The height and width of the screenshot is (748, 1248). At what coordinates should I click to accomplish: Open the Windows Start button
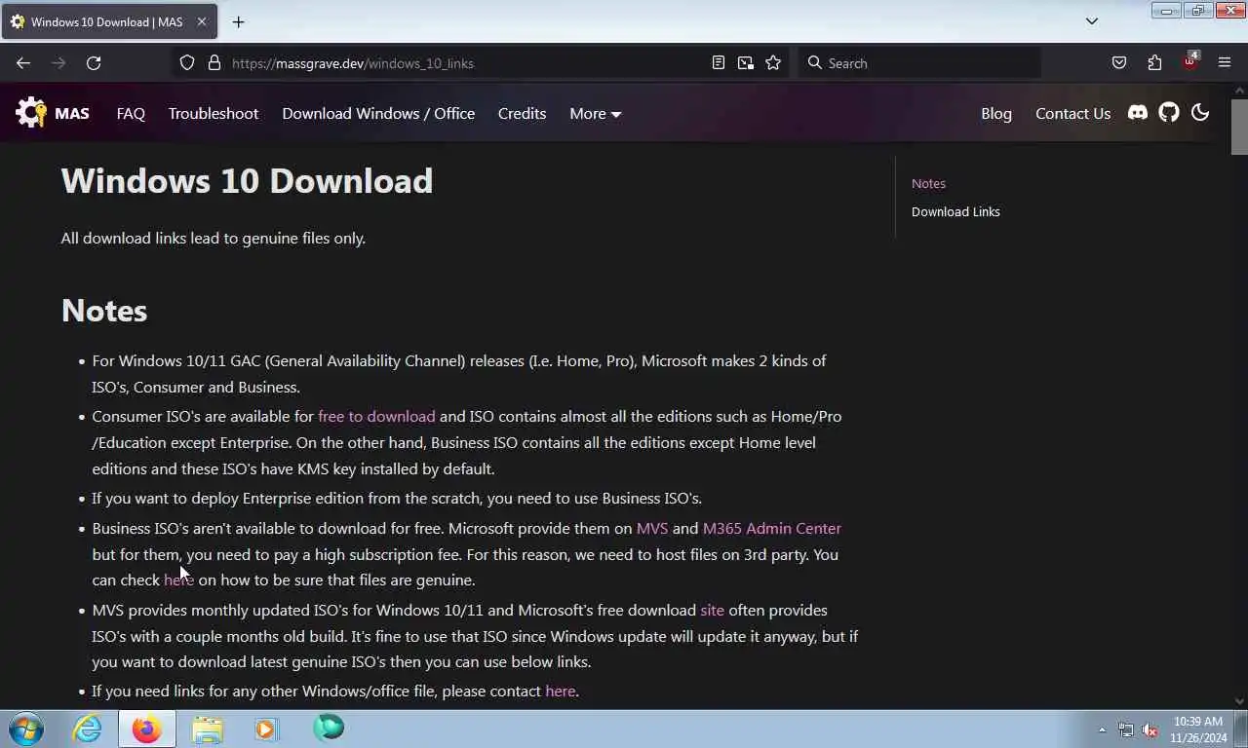coord(26,729)
